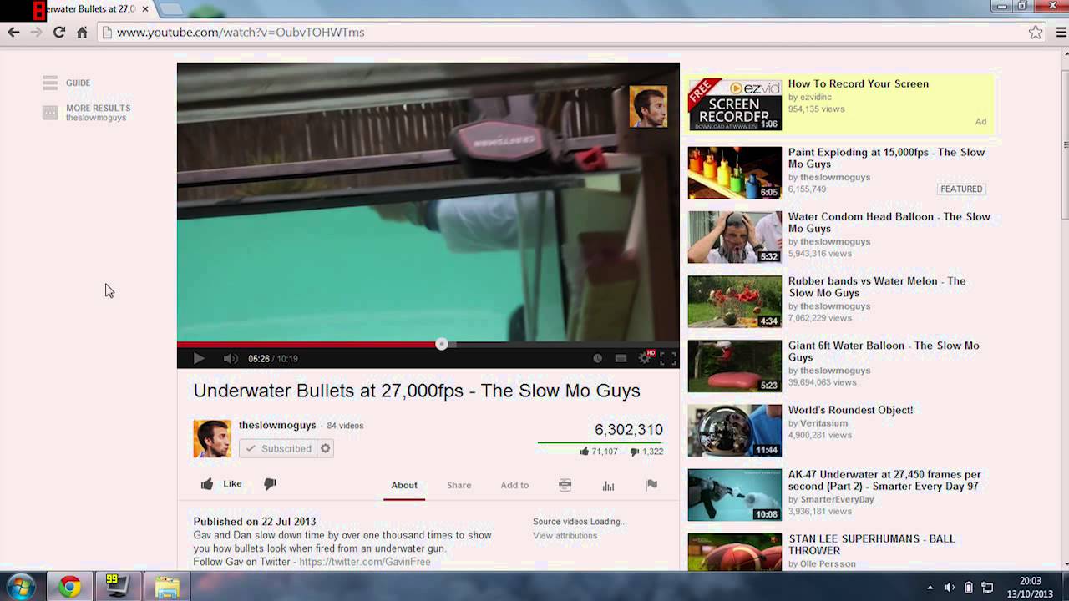Screen dimensions: 1069x601
Task: Click the channel avatar in video corner
Action: [x=648, y=106]
